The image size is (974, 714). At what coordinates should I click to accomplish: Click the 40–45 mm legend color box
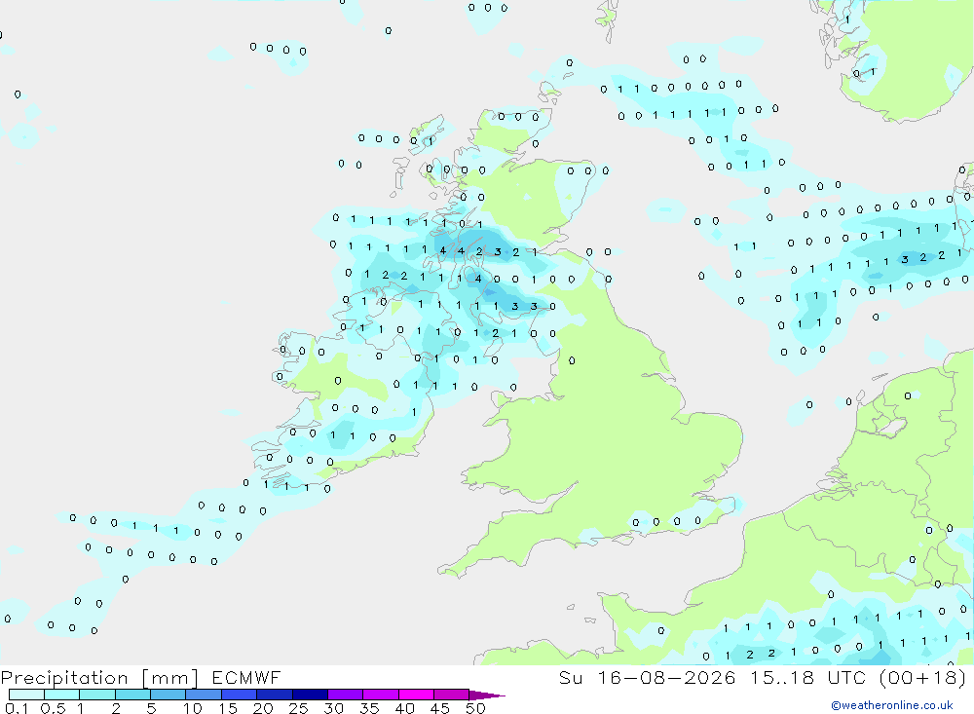click(x=416, y=695)
